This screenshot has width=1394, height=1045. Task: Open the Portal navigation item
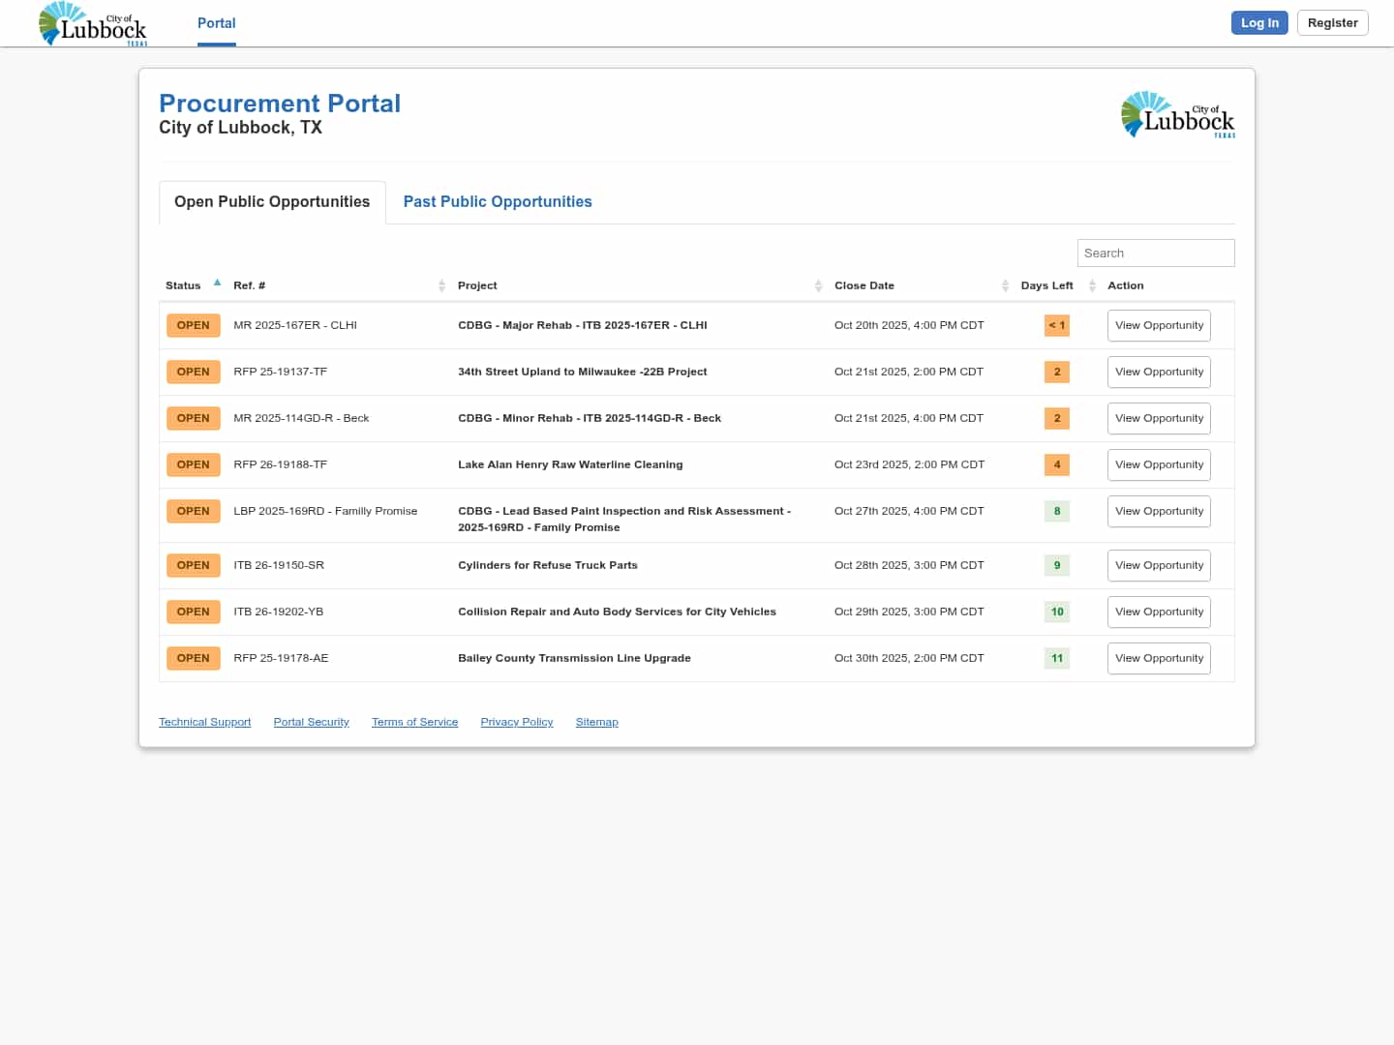click(216, 23)
